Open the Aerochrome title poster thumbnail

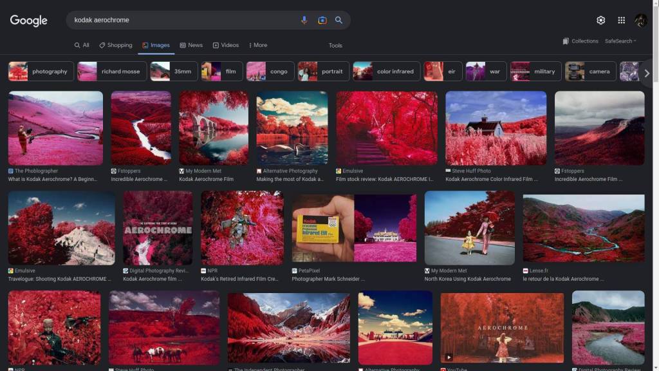pos(158,228)
